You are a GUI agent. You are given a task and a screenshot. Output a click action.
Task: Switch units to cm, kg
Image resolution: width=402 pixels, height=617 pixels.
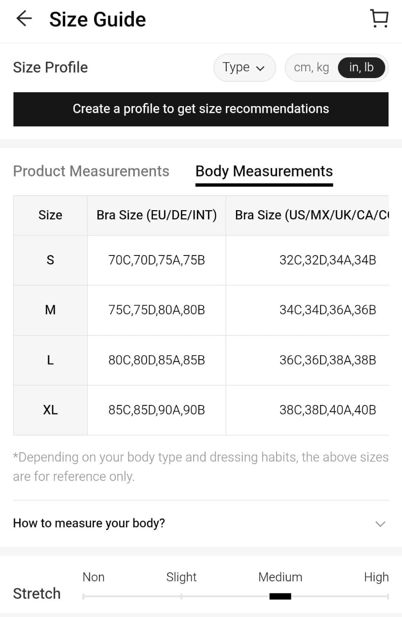(311, 67)
